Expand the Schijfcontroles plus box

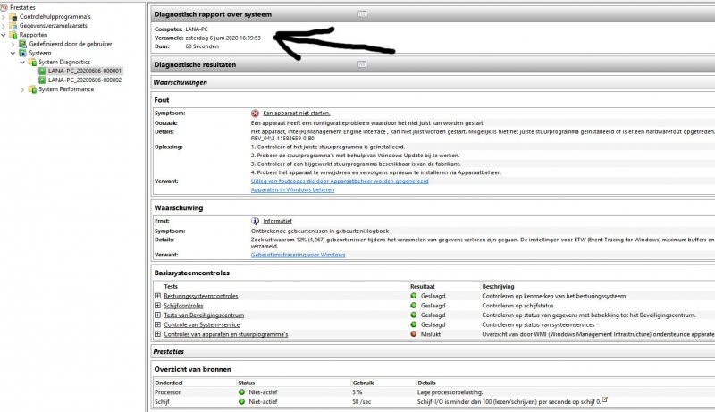click(x=158, y=306)
